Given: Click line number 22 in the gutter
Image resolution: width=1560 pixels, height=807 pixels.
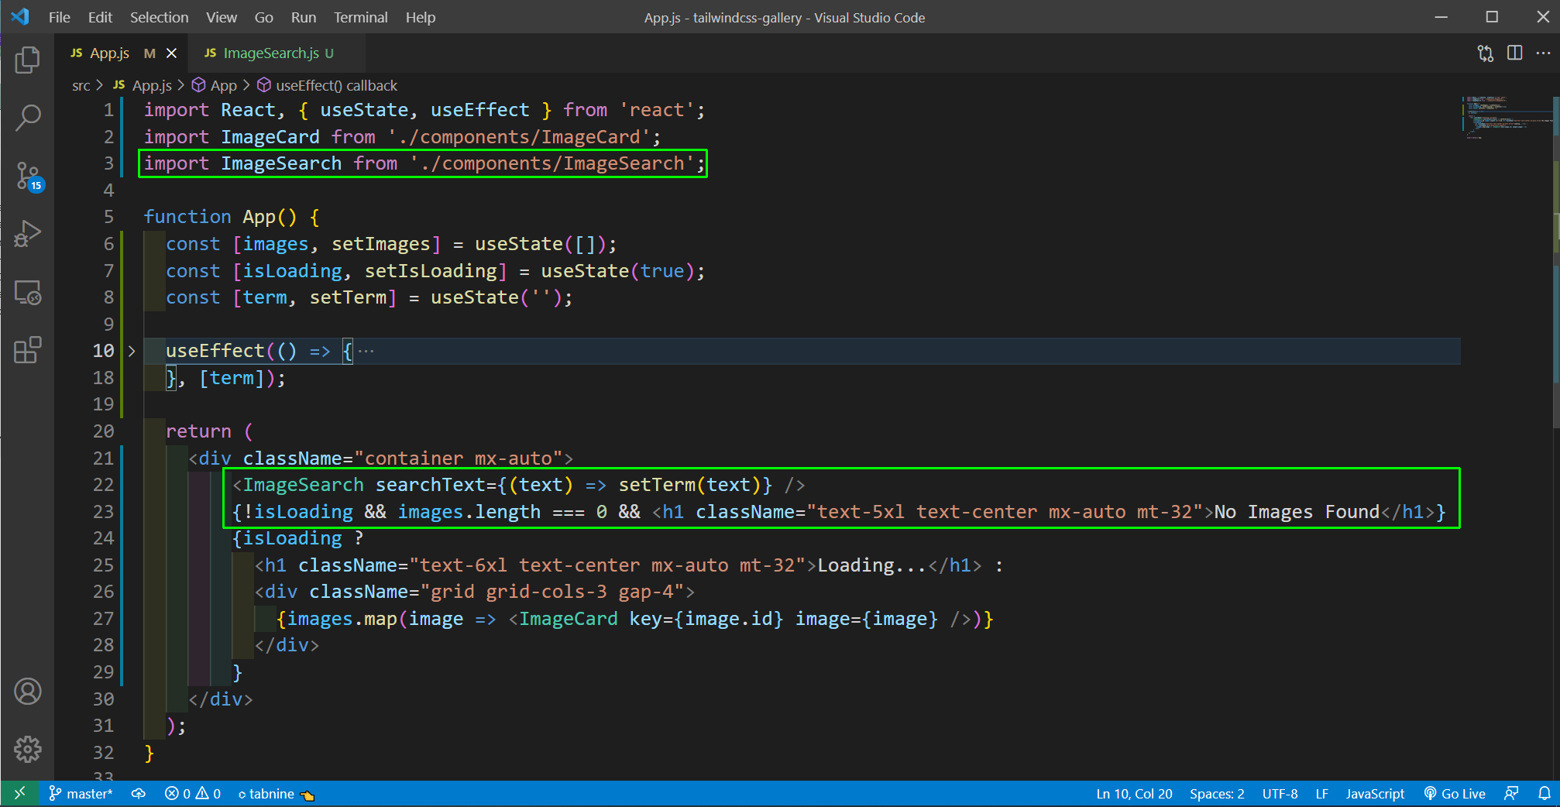Looking at the screenshot, I should pyautogui.click(x=103, y=485).
